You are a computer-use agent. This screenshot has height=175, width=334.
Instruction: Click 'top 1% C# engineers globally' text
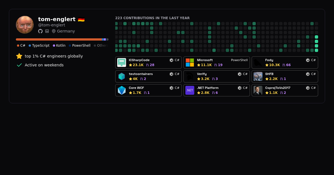point(54,56)
